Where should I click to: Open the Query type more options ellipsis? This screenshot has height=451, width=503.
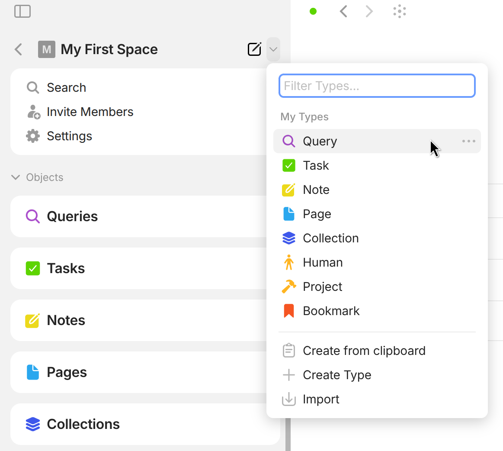468,141
